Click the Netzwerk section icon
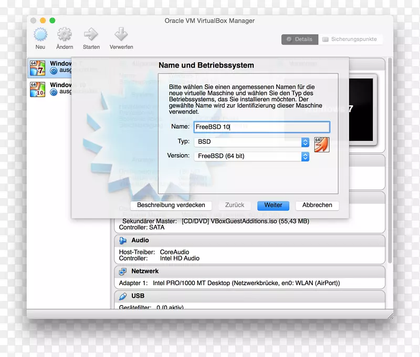 point(123,272)
